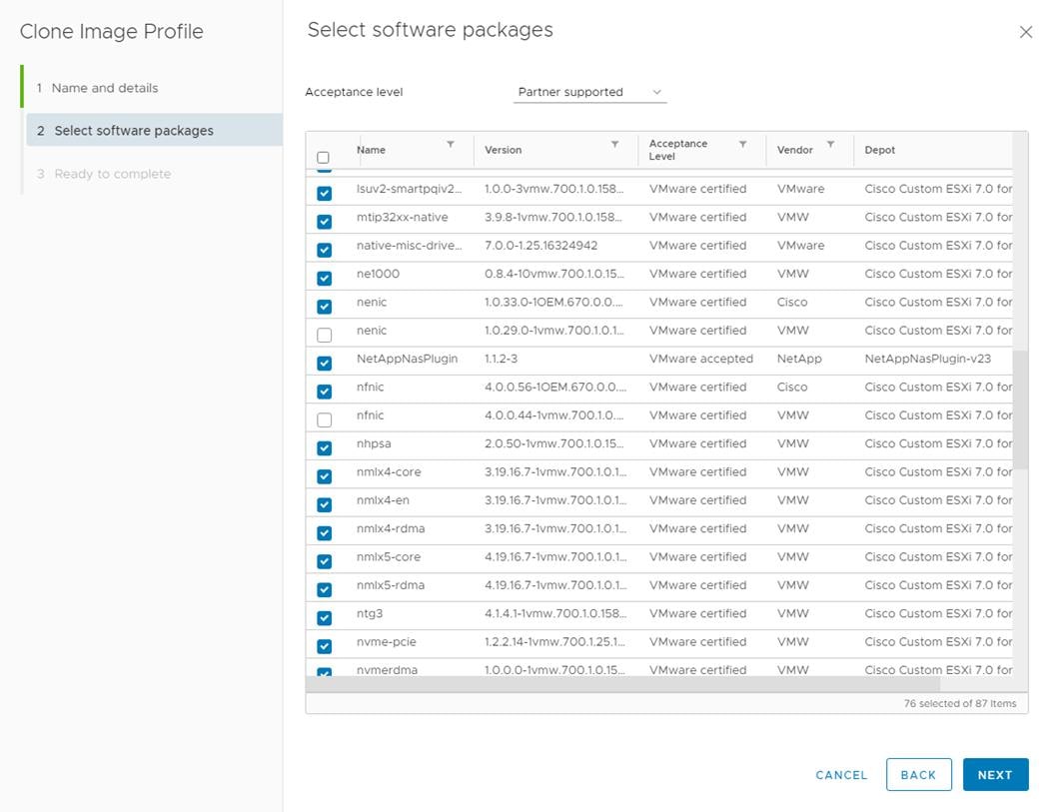
Task: Click version 7.0.0-1.25.16324942 cell
Action: click(x=540, y=246)
